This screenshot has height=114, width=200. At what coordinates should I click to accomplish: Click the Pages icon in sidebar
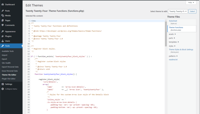point(3,20)
